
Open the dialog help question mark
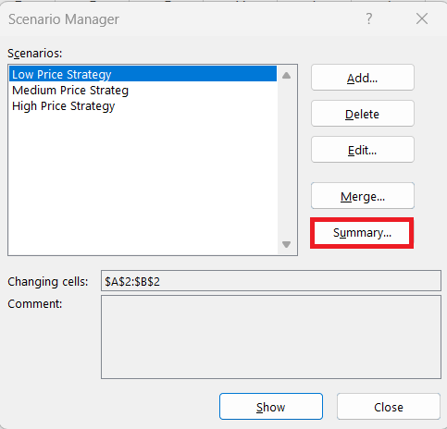point(368,18)
